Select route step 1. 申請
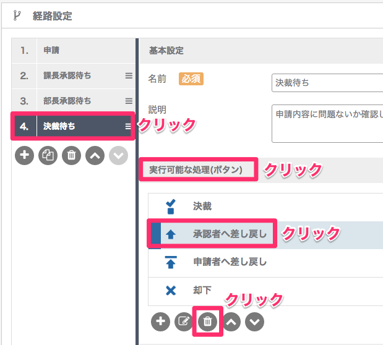 pyautogui.click(x=73, y=51)
